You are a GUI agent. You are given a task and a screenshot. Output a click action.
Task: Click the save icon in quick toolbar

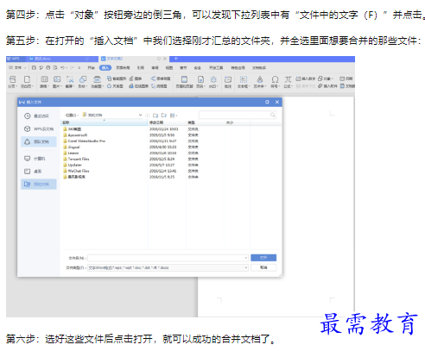click(34, 67)
